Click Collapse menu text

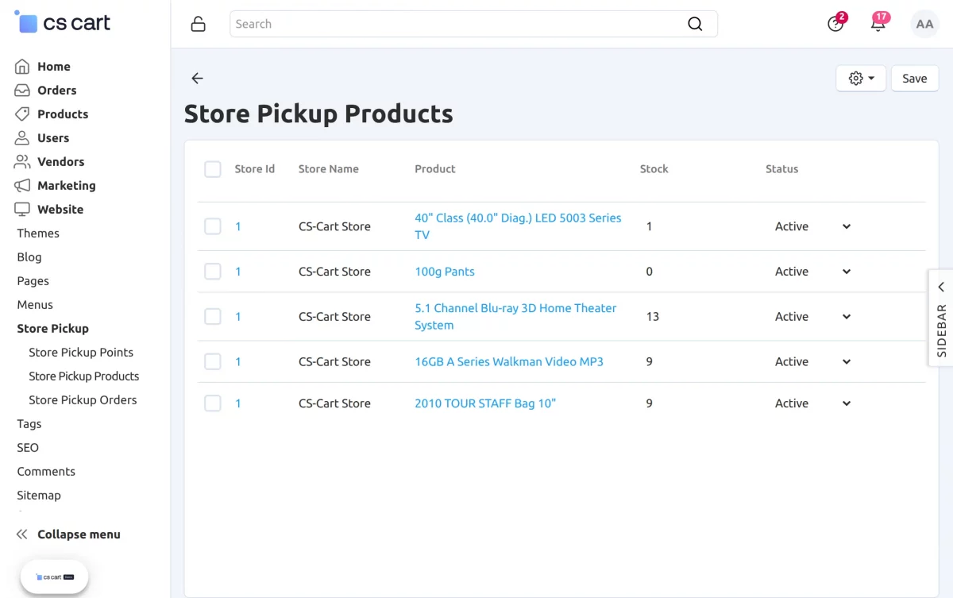[79, 534]
